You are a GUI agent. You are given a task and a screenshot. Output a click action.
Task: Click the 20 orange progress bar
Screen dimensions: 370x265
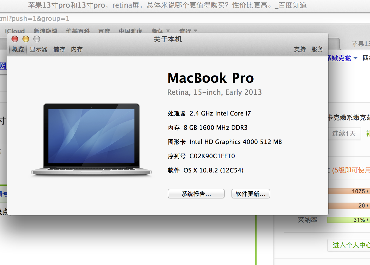point(349,205)
